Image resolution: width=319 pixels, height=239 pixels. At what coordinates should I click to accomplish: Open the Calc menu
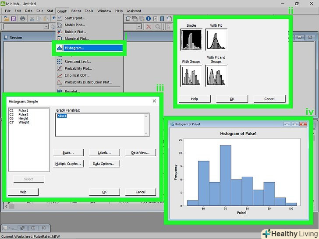[40, 11]
